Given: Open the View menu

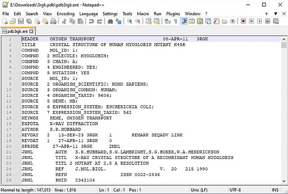Looking at the screenshot, I should tap(47, 14).
